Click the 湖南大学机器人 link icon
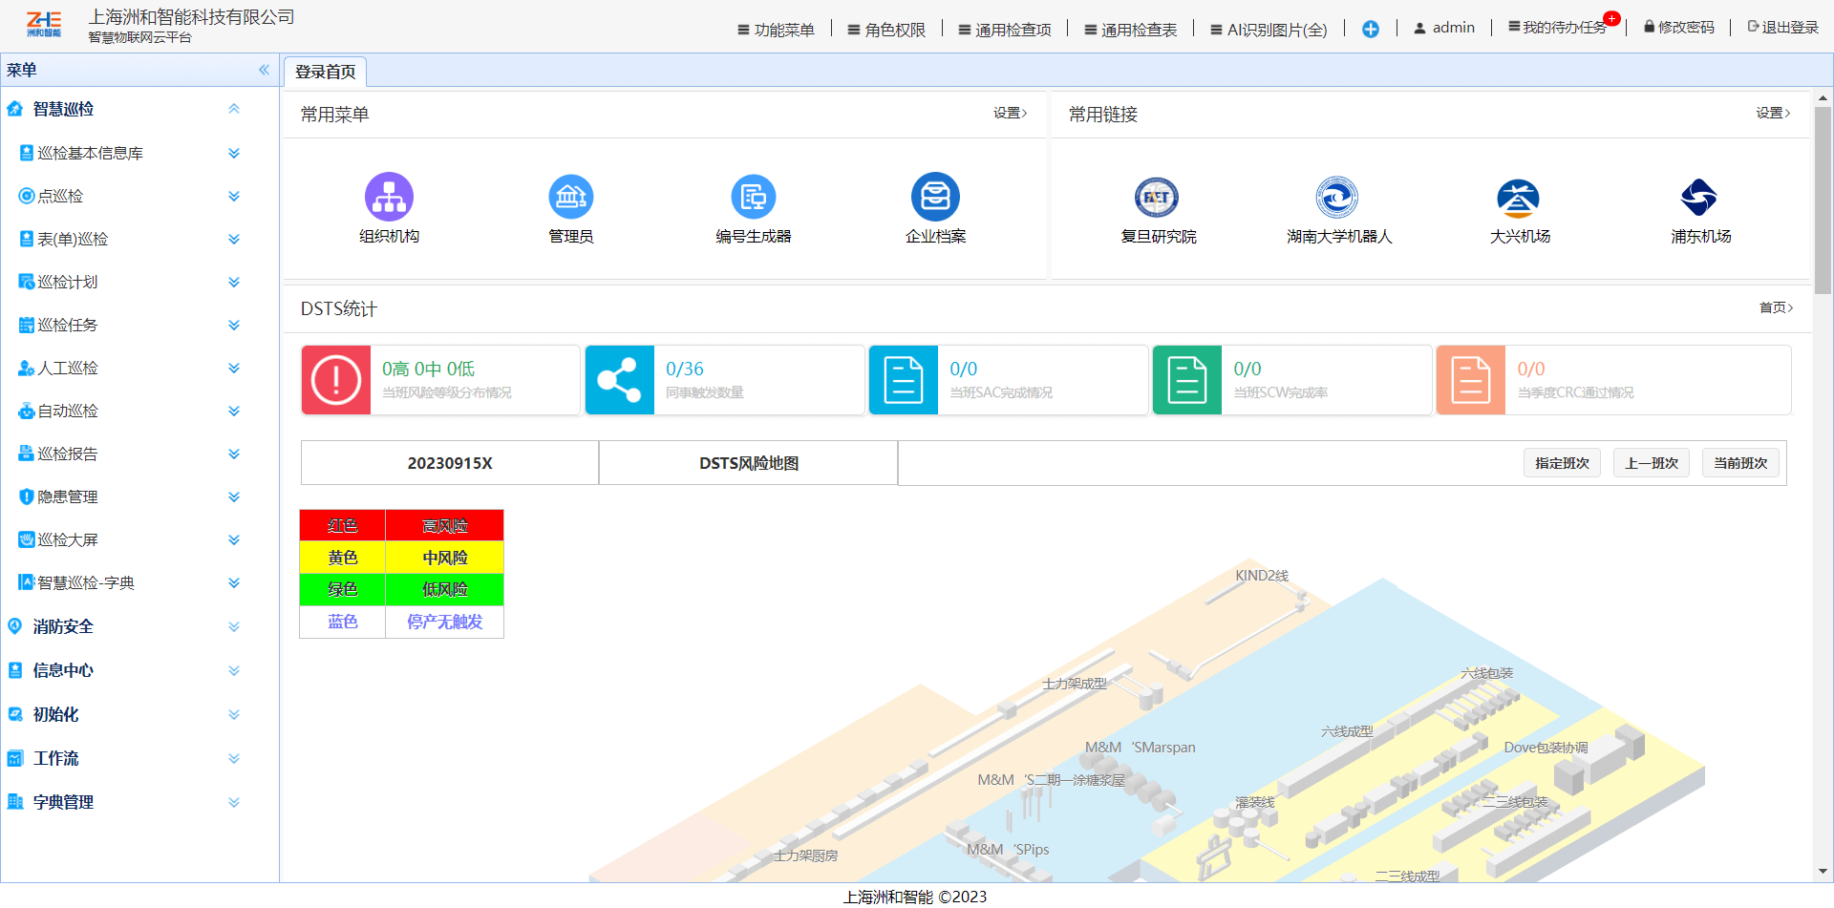The image size is (1834, 908). coord(1337,198)
